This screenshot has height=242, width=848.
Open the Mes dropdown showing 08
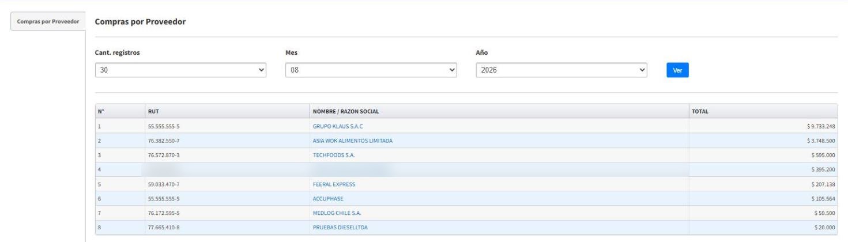[x=371, y=70]
